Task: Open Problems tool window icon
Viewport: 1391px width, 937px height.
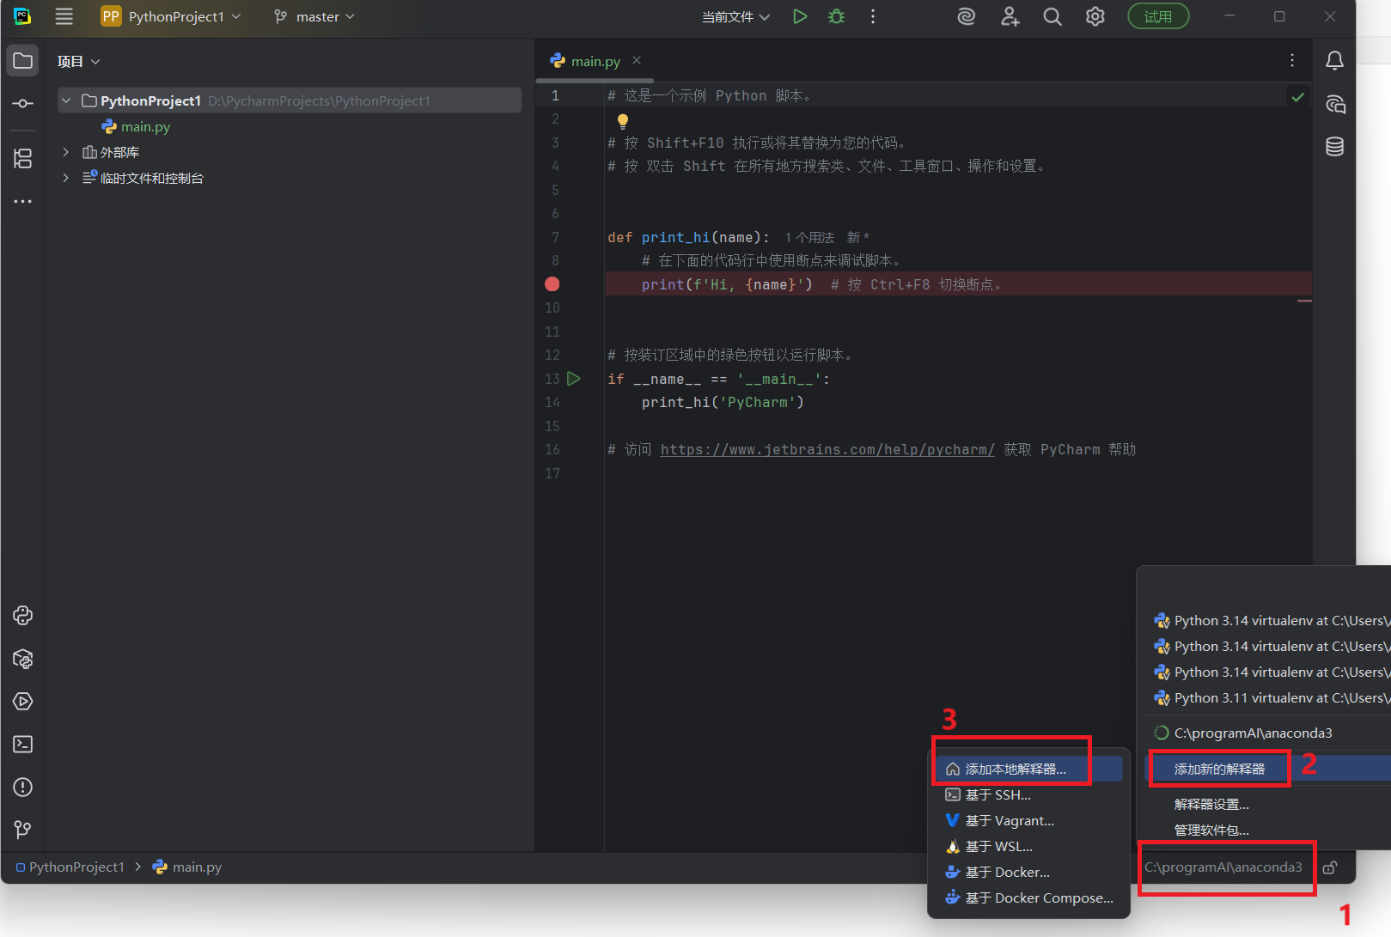Action: (23, 787)
